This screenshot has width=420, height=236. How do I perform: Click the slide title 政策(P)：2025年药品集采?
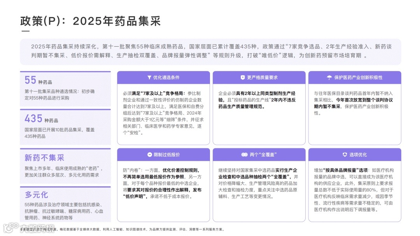pos(91,21)
